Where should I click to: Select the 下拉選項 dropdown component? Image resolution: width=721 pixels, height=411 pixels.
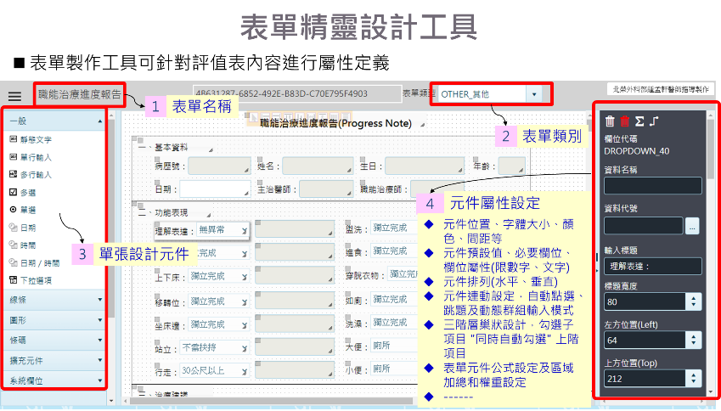point(31,280)
